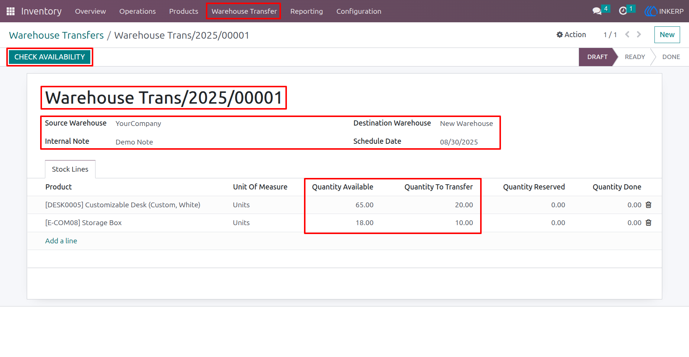The image size is (689, 357).
Task: Open the Overview menu
Action: point(90,11)
